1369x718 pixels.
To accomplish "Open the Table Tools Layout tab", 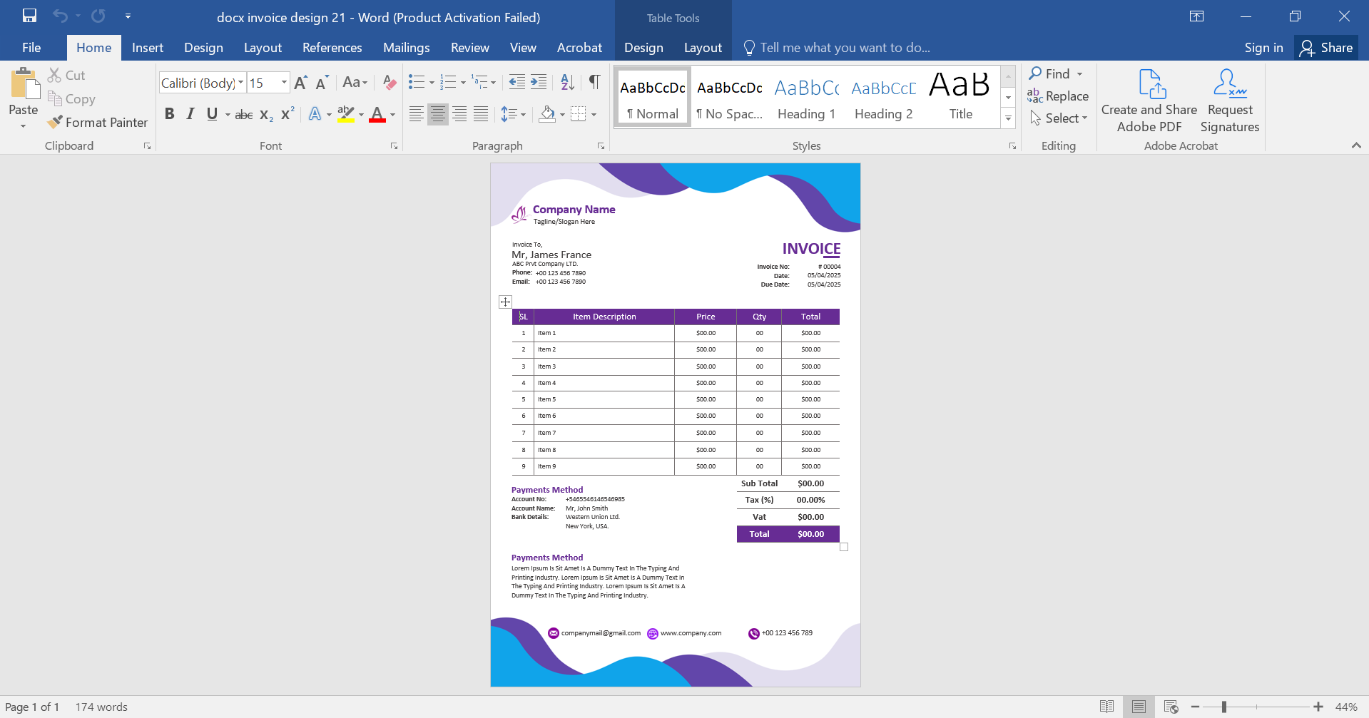I will [702, 48].
